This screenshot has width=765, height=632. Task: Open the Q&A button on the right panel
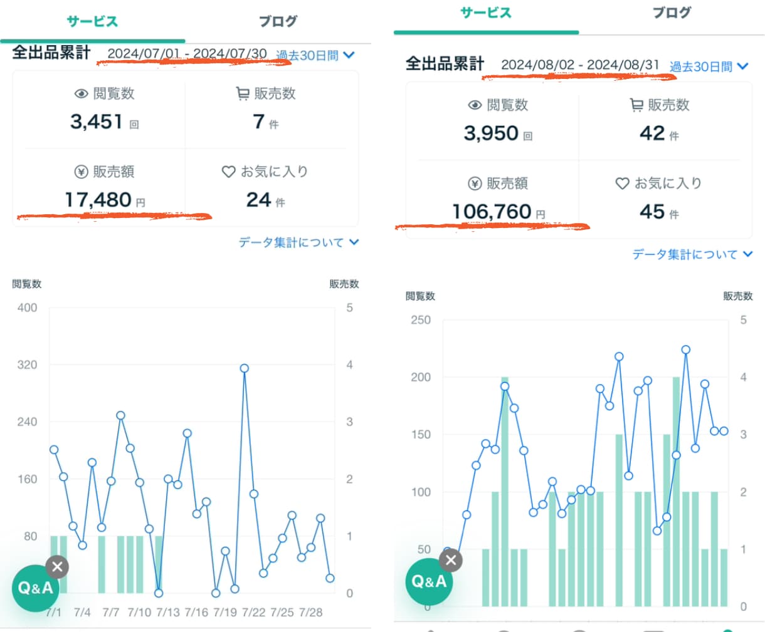click(429, 582)
